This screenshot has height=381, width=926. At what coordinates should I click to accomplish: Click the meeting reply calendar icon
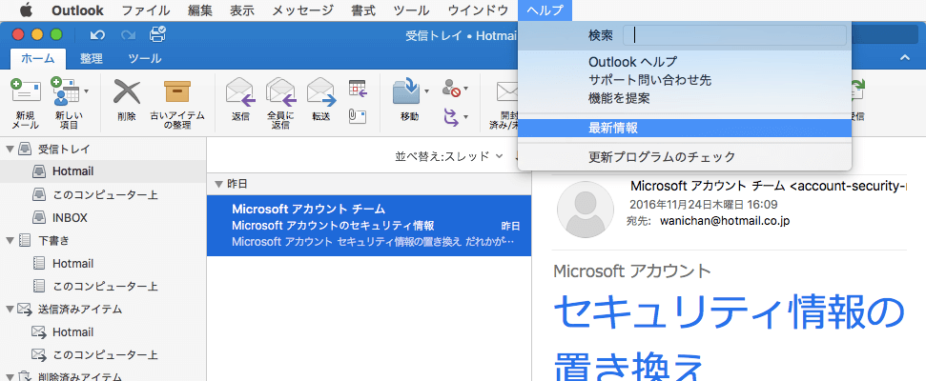tap(358, 89)
